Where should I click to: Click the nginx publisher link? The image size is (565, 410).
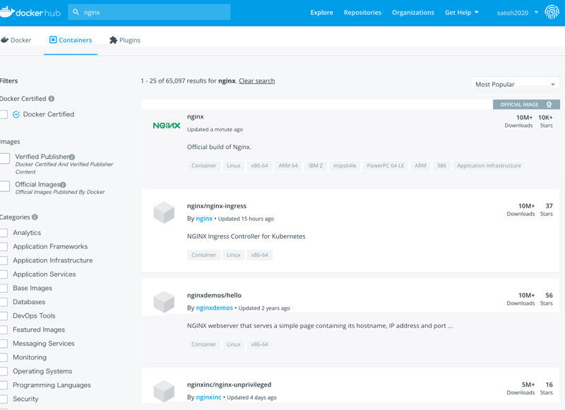(204, 219)
